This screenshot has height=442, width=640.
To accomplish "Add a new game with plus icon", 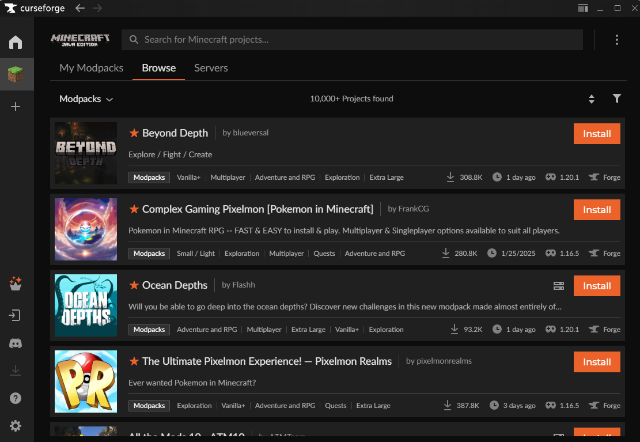I will click(16, 107).
